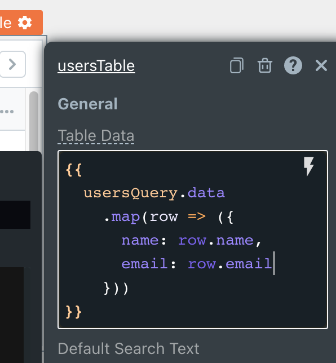Click the Default Search Text label
Viewport: 336px width, 363px height.
pos(129,348)
